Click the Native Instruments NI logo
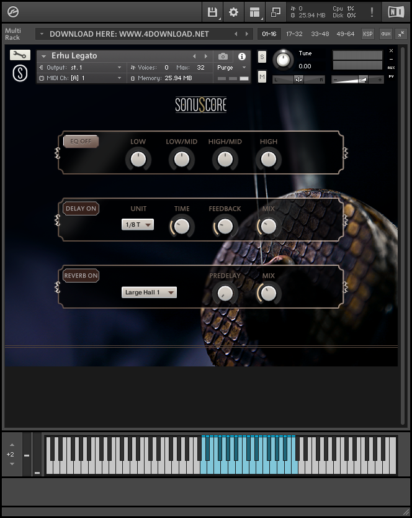412x518 pixels. tap(396, 12)
